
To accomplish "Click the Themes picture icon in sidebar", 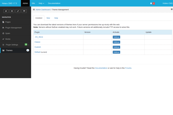I will [x=3, y=50].
